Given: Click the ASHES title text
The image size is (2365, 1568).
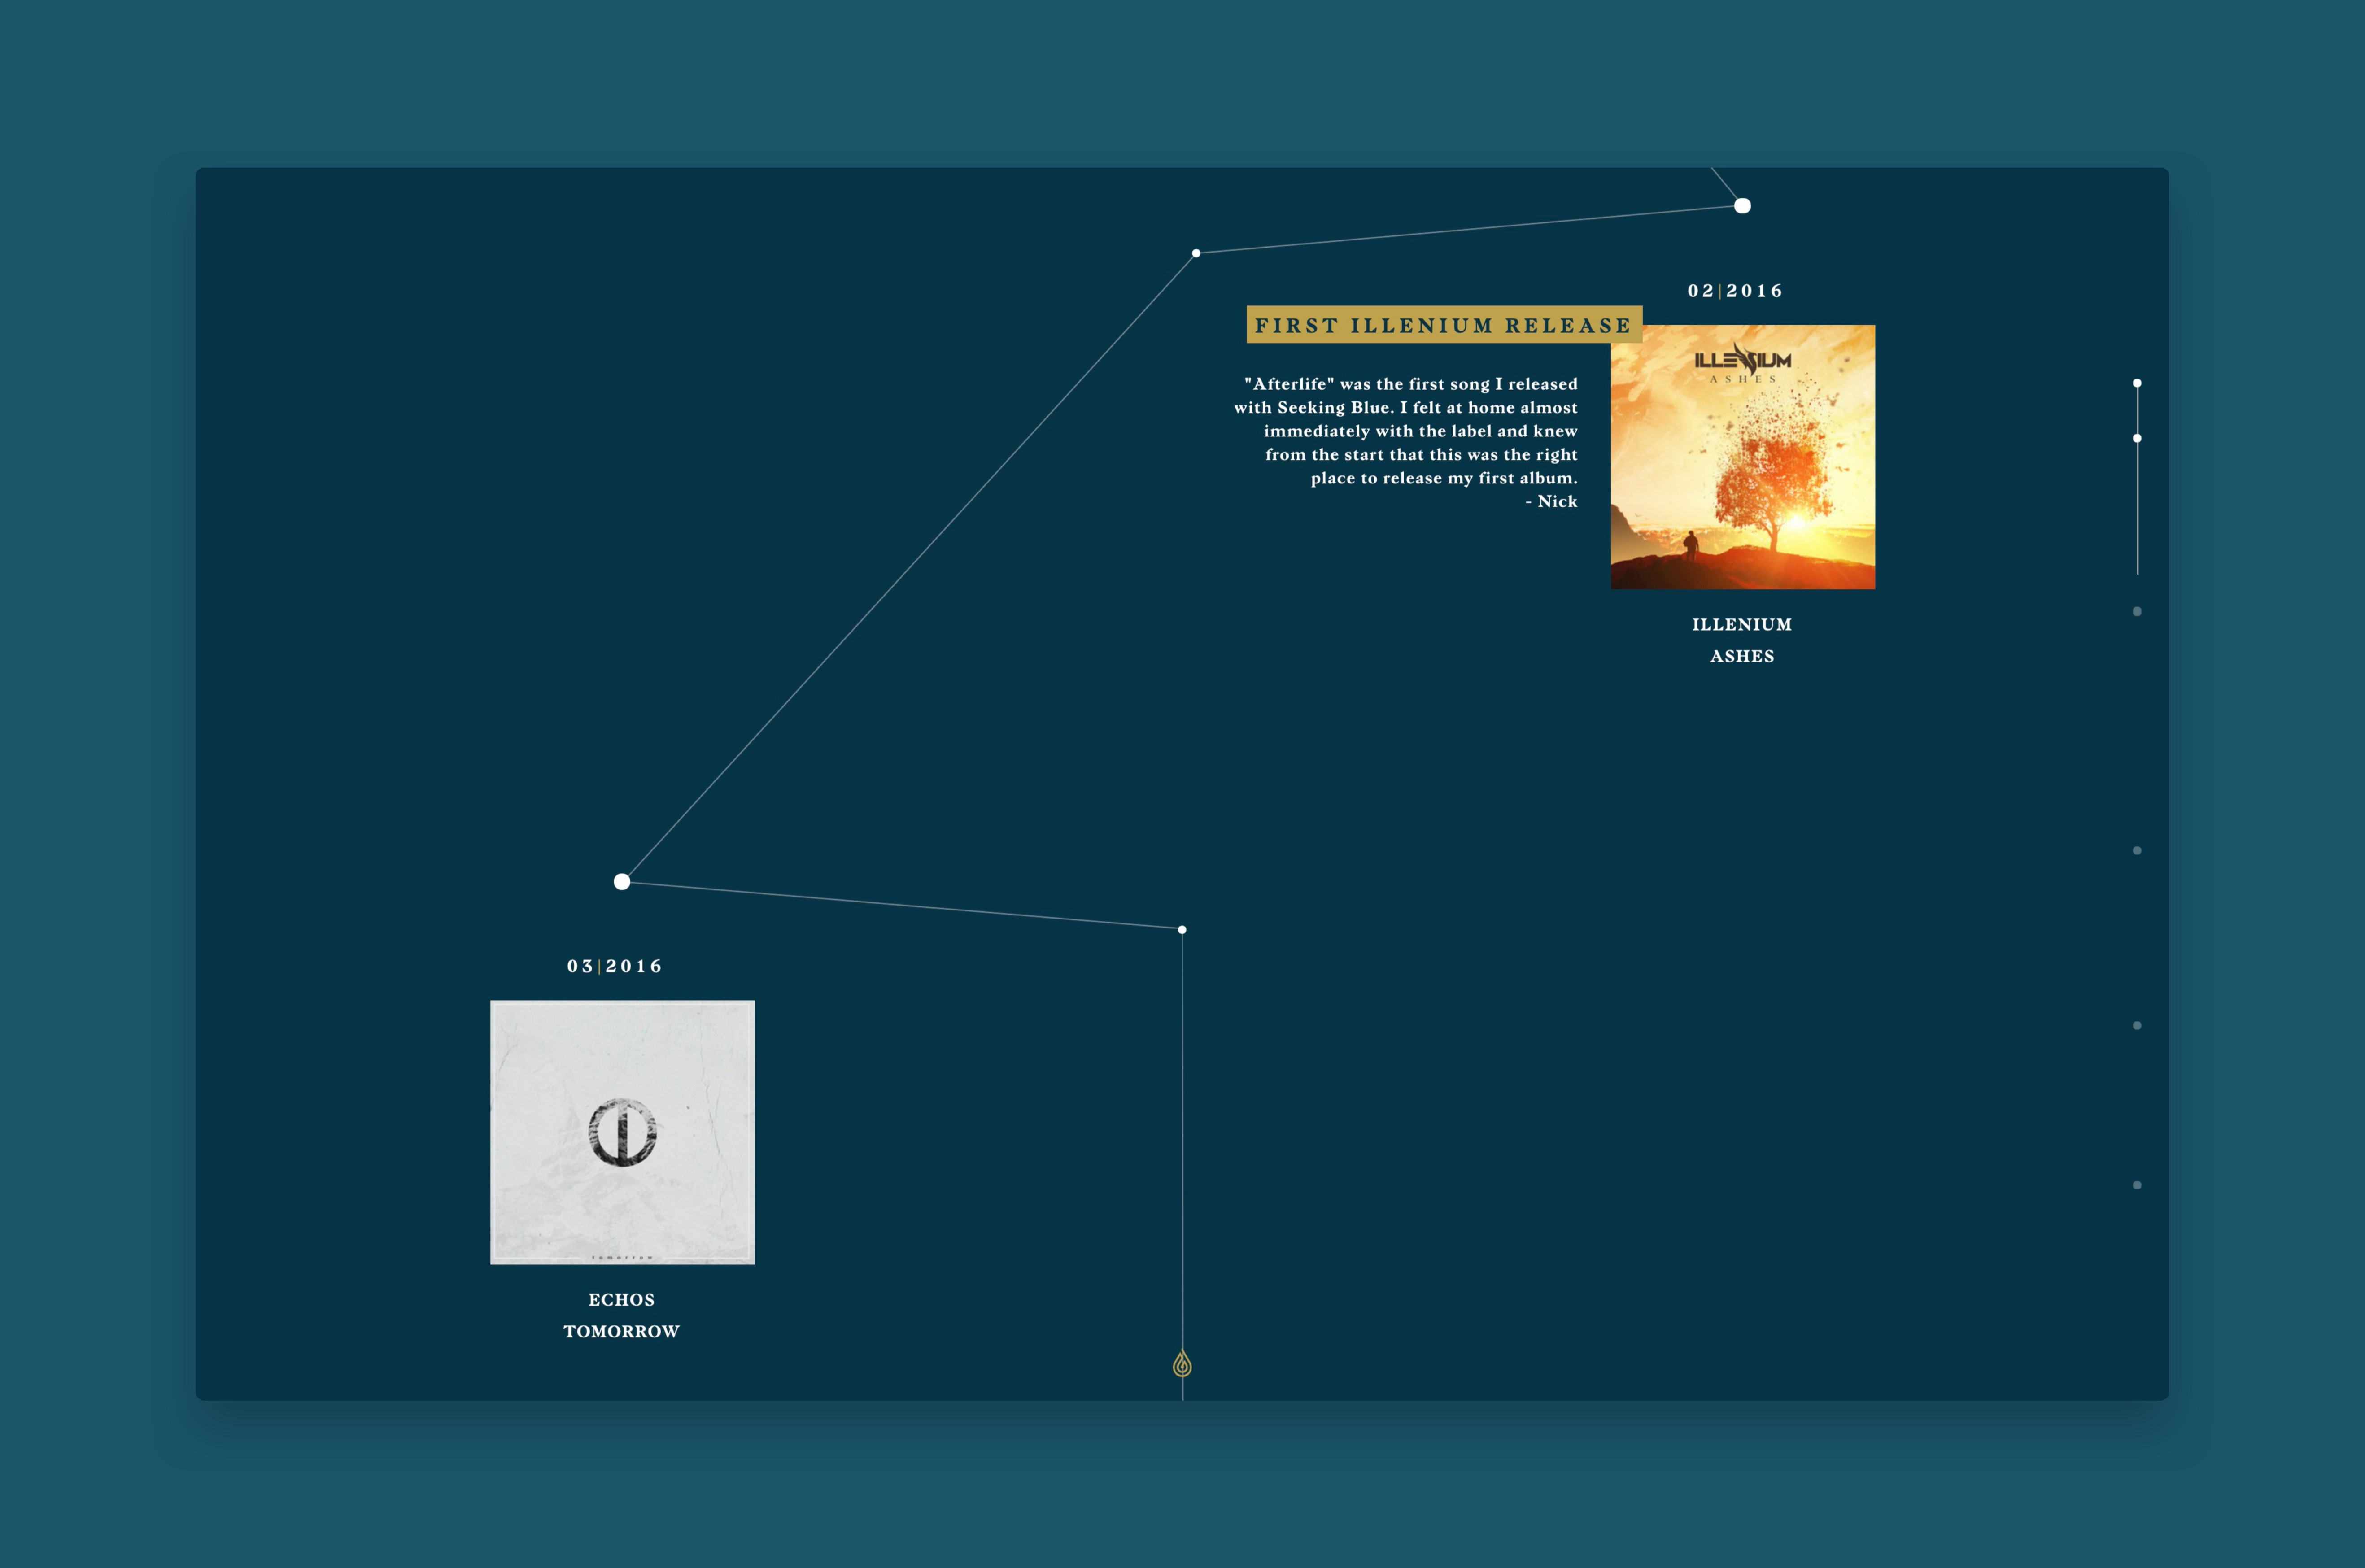Looking at the screenshot, I should click(1742, 656).
